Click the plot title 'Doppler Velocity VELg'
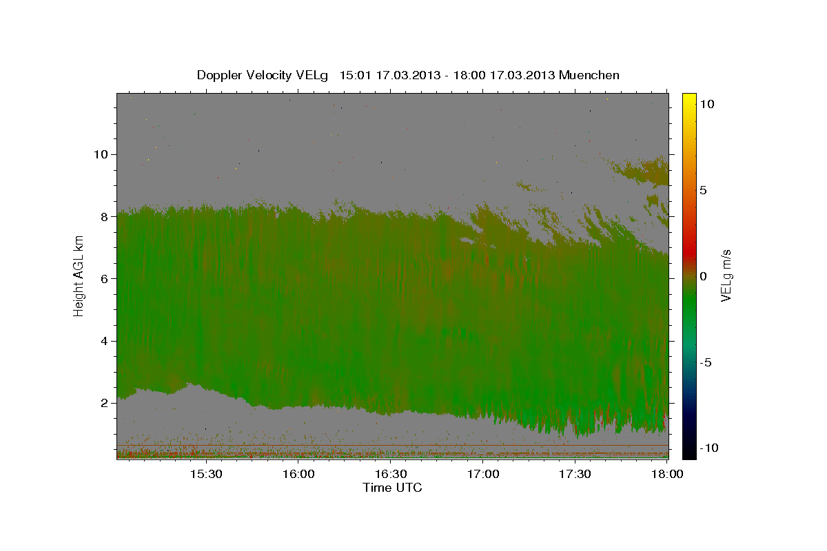Image resolution: width=827 pixels, height=551 pixels. (263, 75)
